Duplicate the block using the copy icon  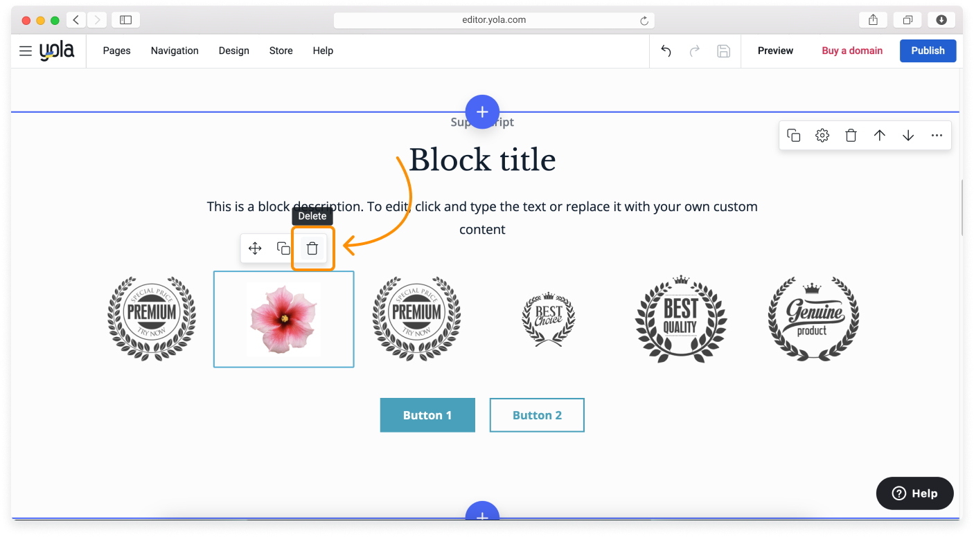[x=793, y=135]
